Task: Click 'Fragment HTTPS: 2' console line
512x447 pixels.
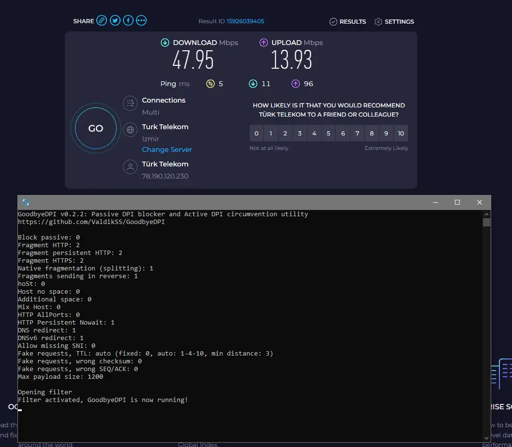Action: coord(51,261)
